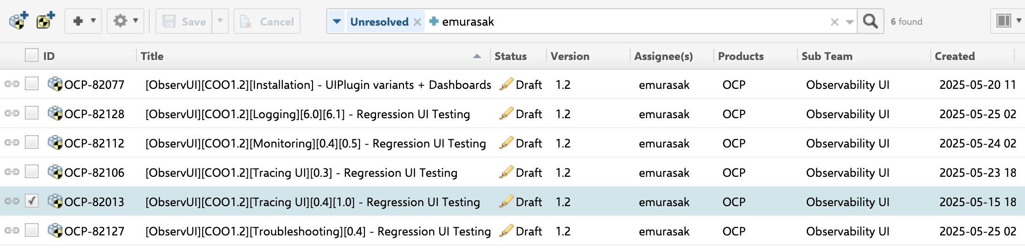Toggle the select-all checkbox in the header

tap(32, 55)
